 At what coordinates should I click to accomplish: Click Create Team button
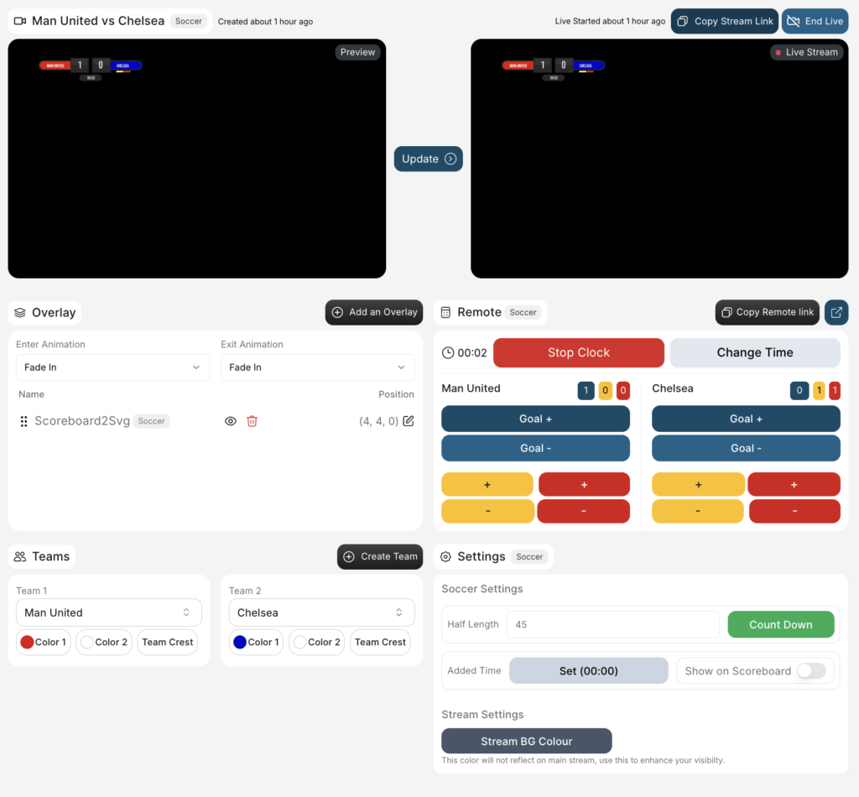coord(380,556)
